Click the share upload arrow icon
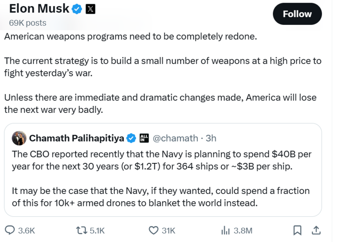344x242 pixels. coord(316,230)
